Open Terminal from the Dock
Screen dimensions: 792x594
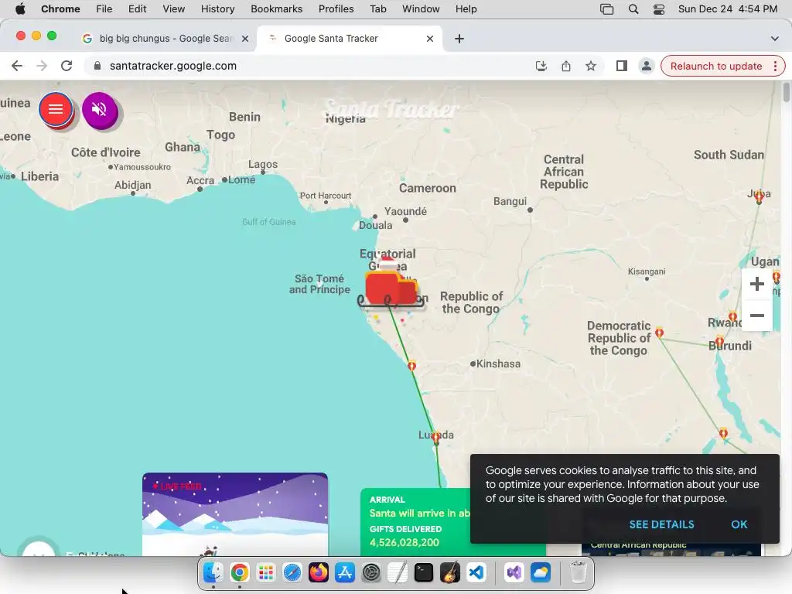coord(423,573)
